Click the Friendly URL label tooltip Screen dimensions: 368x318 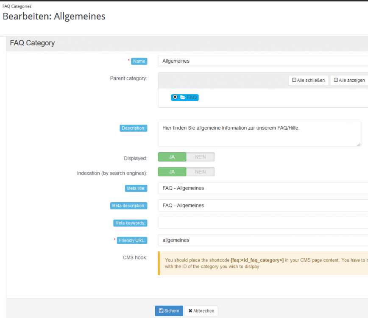(x=132, y=240)
